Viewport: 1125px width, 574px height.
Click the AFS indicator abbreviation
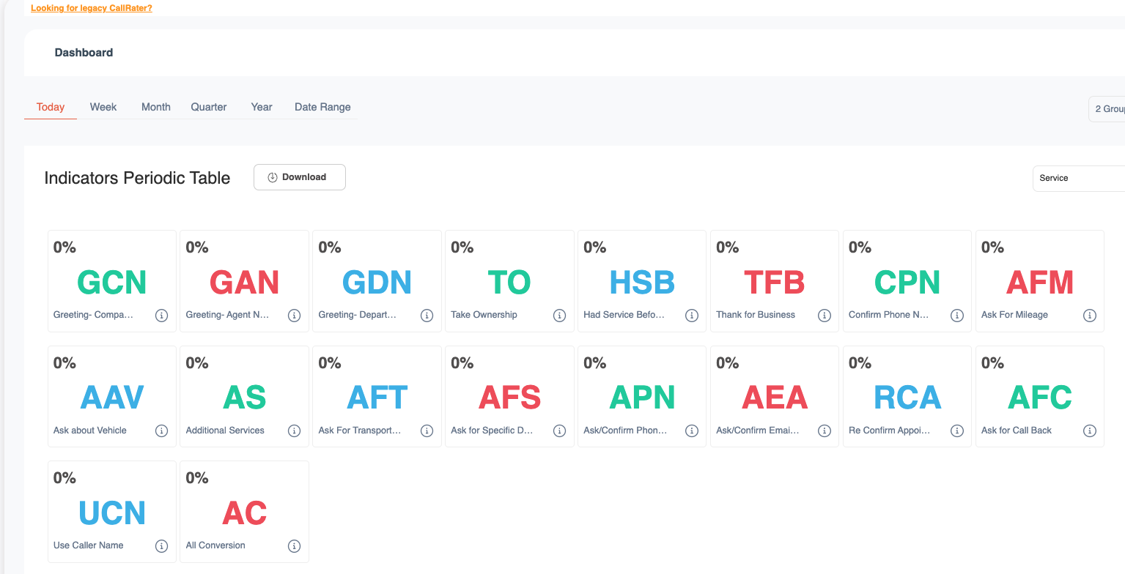tap(510, 398)
